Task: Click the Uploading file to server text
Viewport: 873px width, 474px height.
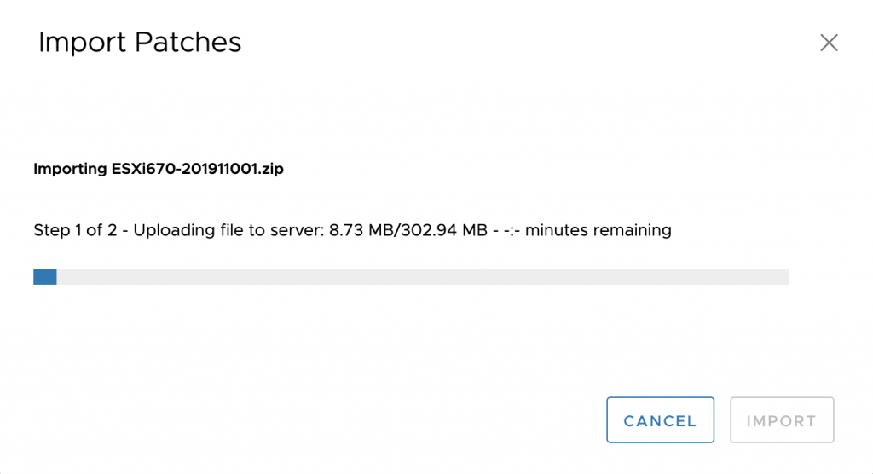Action: [228, 230]
